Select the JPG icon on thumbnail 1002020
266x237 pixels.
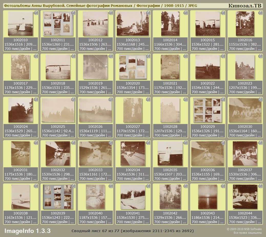coord(148,56)
